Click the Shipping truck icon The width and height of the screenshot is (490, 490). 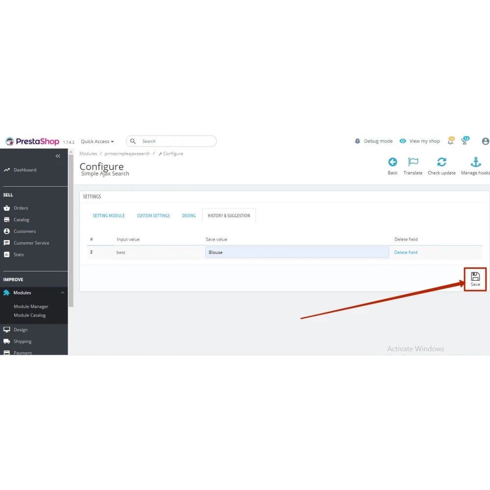point(6,341)
